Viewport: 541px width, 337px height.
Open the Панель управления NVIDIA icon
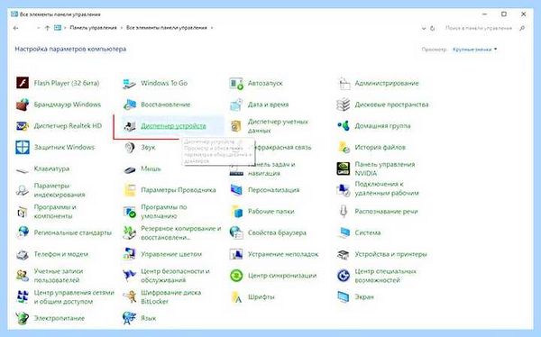tap(344, 168)
